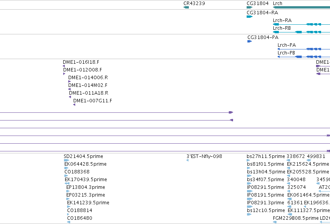Select EST EP13804.3prime
Screen dimensions: 330x224
[86, 187]
